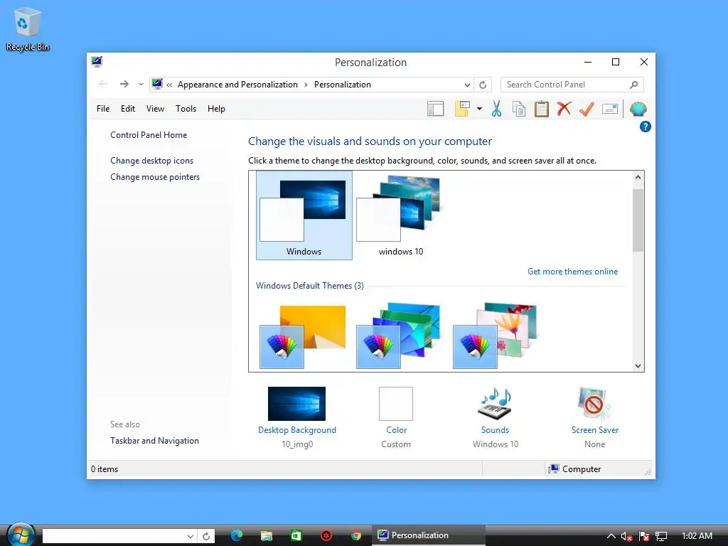Screen dimensions: 728x546
Task: Select the windows 10 theme
Action: [x=401, y=215]
